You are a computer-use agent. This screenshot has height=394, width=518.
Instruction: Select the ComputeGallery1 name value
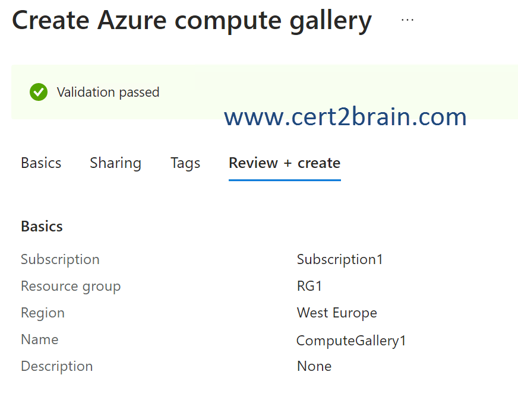coord(351,341)
